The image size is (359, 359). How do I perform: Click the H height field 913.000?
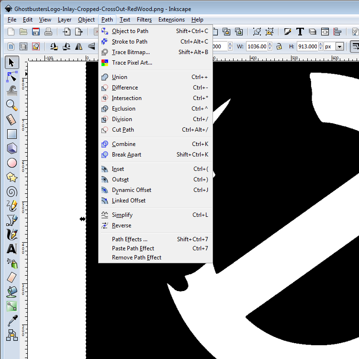(x=307, y=46)
